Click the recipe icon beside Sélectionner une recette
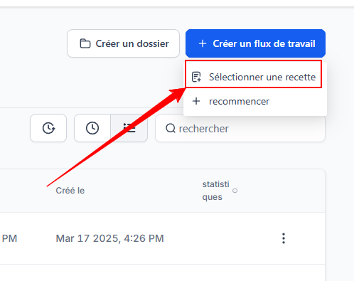Screen dimensions: 354x281 pyautogui.click(x=196, y=77)
